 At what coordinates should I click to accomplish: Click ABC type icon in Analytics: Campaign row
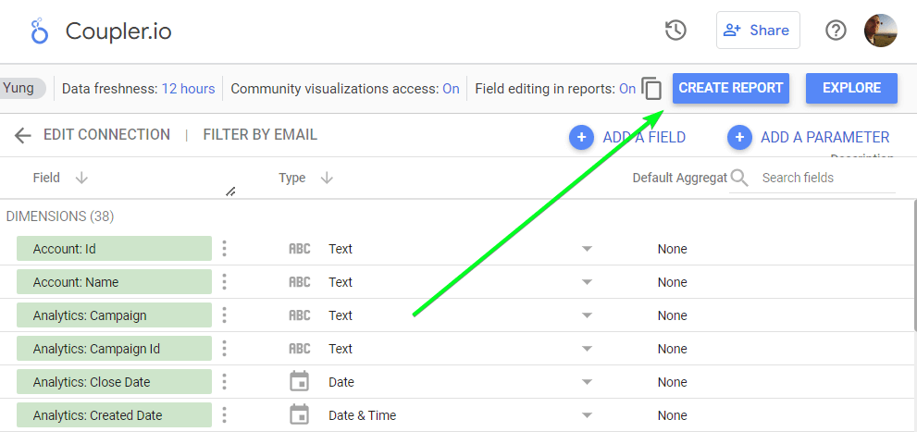pyautogui.click(x=300, y=315)
